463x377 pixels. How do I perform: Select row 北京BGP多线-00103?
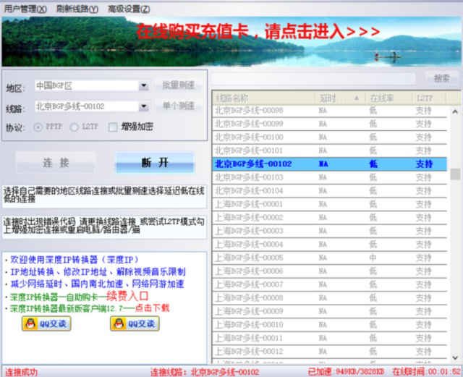click(330, 177)
